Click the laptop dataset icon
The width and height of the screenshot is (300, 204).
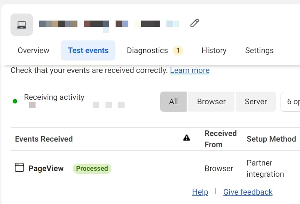[x=22, y=25]
